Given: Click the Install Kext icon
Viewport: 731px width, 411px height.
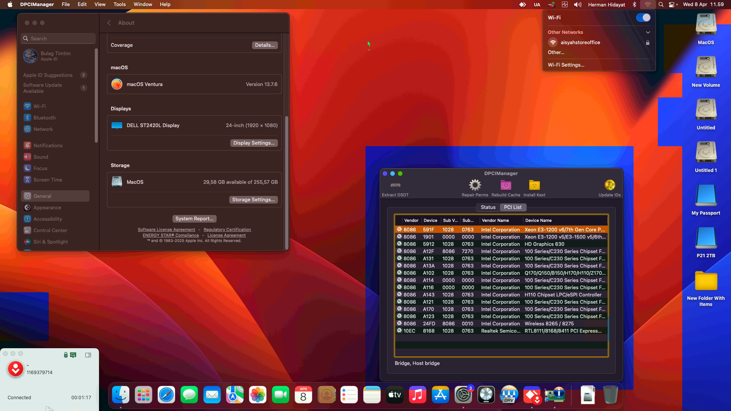Looking at the screenshot, I should click(534, 185).
